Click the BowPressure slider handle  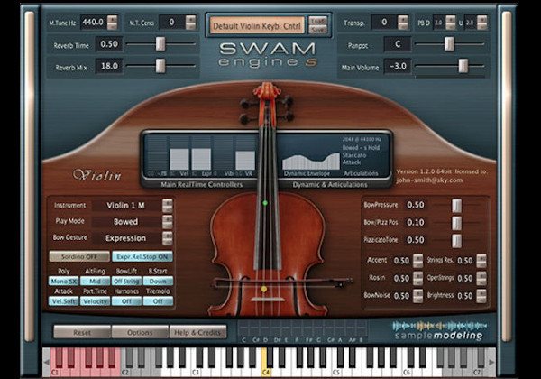click(456, 205)
